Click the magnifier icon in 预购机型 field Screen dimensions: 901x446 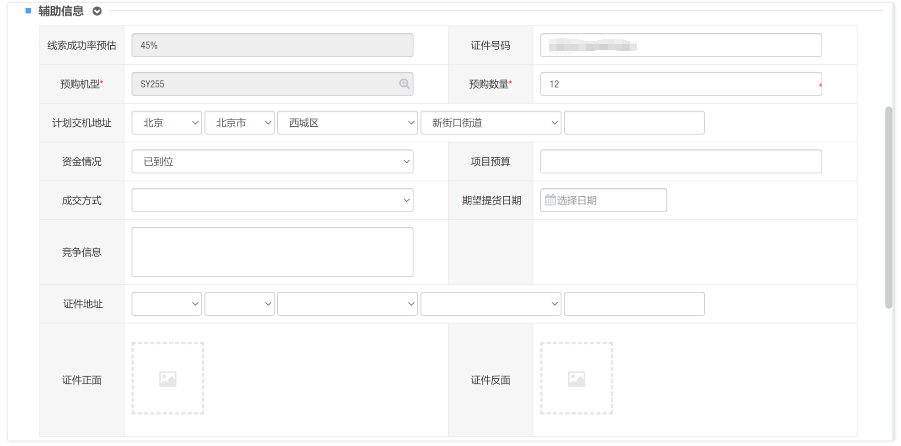point(405,84)
